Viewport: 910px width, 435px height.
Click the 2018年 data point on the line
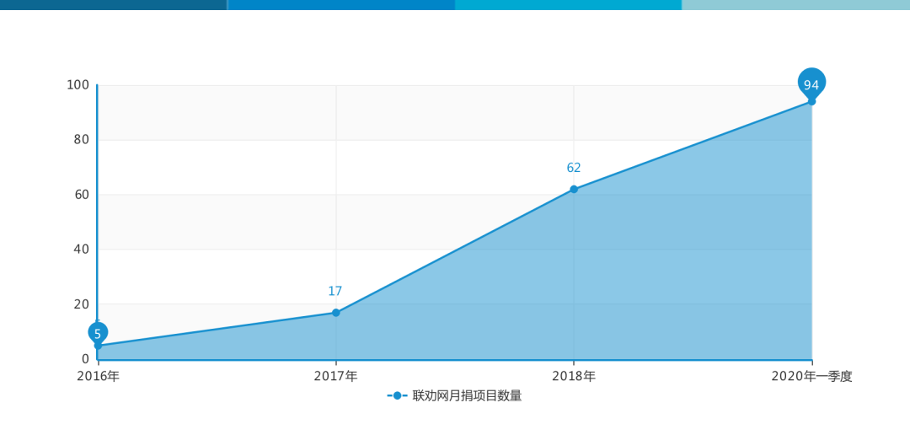click(x=574, y=190)
